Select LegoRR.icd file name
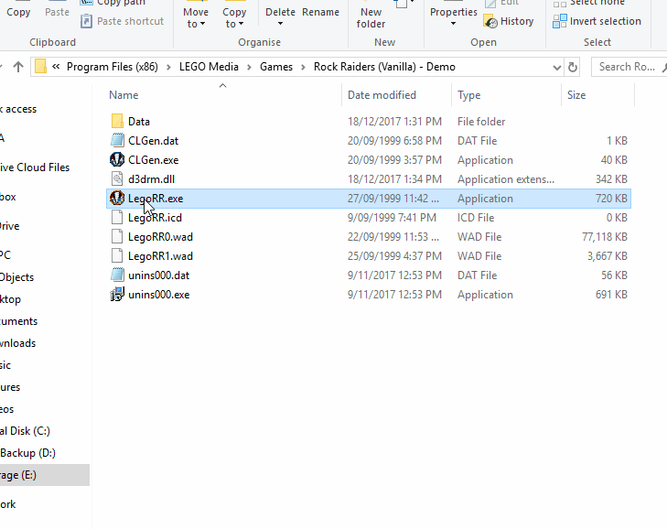The image size is (667, 529). pyautogui.click(x=155, y=218)
